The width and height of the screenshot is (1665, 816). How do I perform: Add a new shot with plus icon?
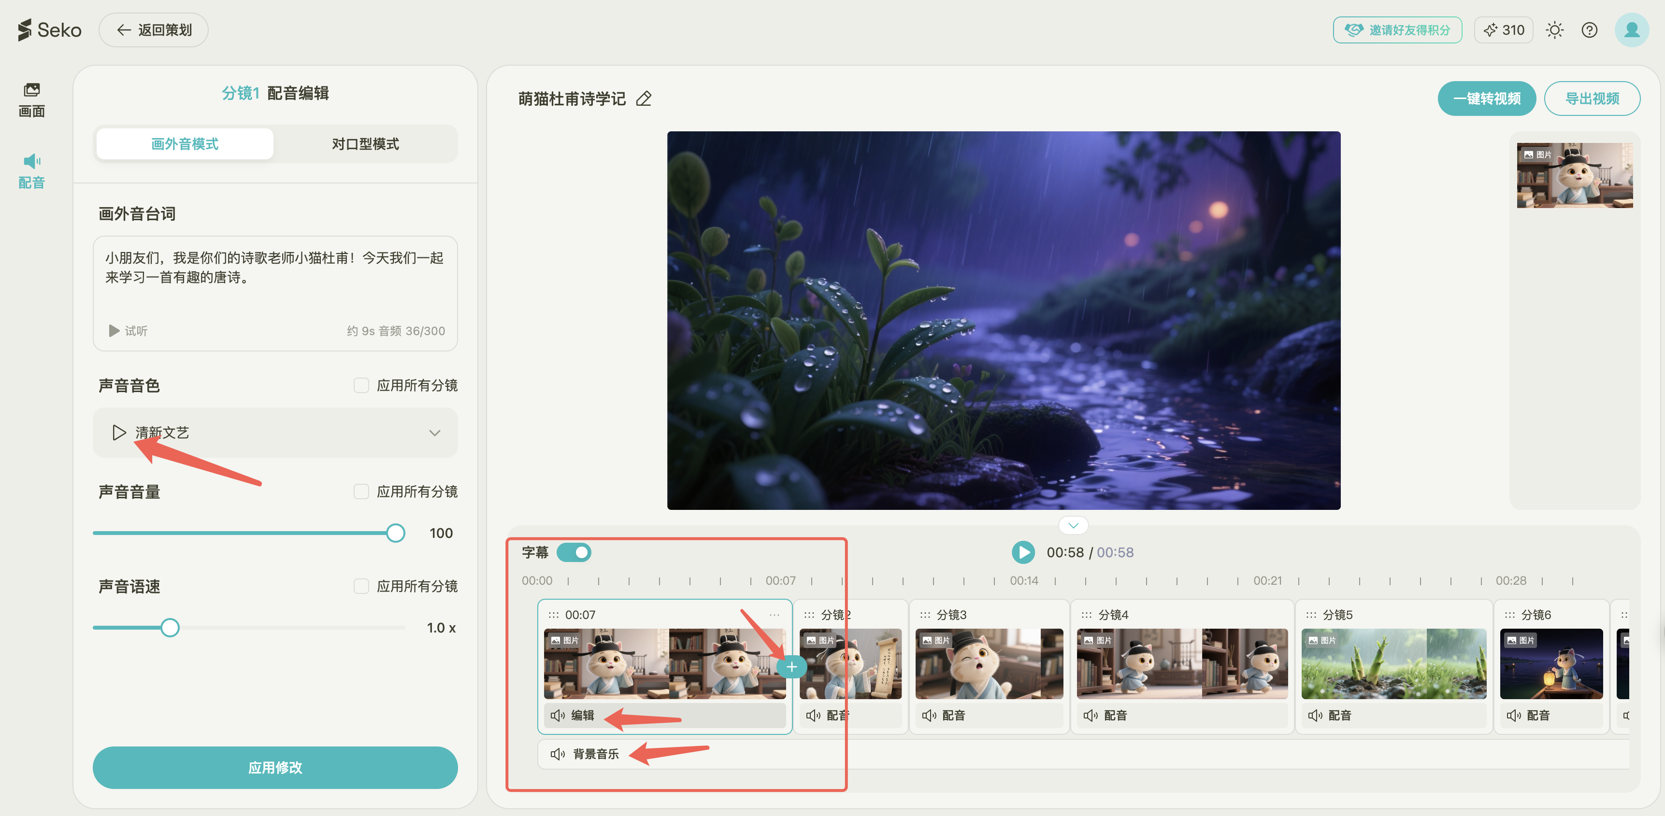(791, 667)
